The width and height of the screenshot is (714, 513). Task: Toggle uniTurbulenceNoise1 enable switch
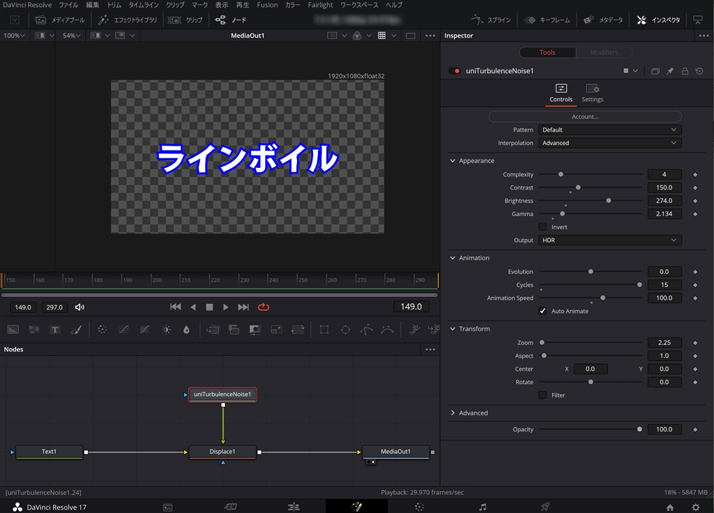(x=455, y=71)
